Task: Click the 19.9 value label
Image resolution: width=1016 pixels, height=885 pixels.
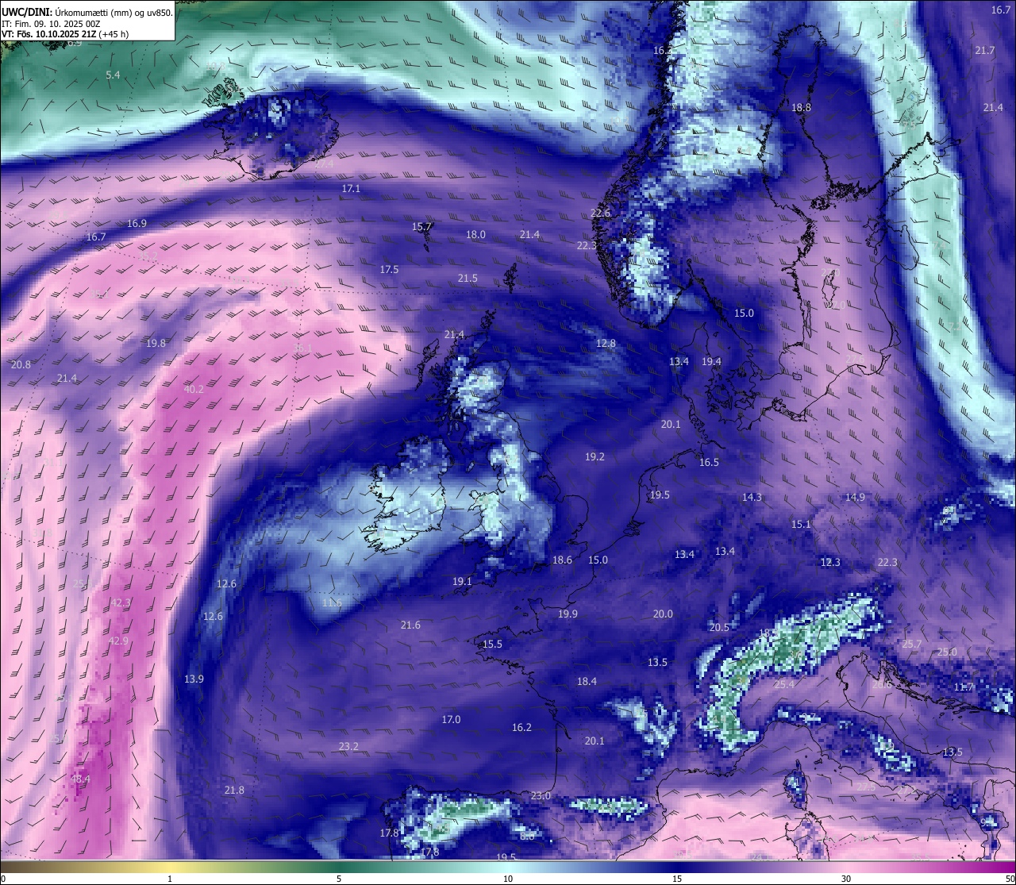Action: coord(568,614)
